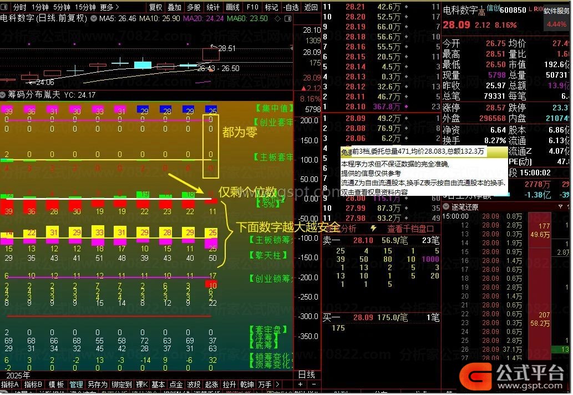The height and width of the screenshot is (395, 573).
Task: Click the 绑定到 bind button
Action: 121,384
